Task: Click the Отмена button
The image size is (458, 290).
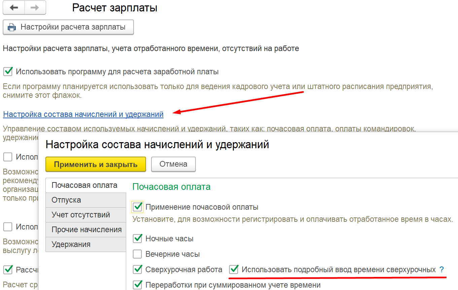Action: (173, 164)
